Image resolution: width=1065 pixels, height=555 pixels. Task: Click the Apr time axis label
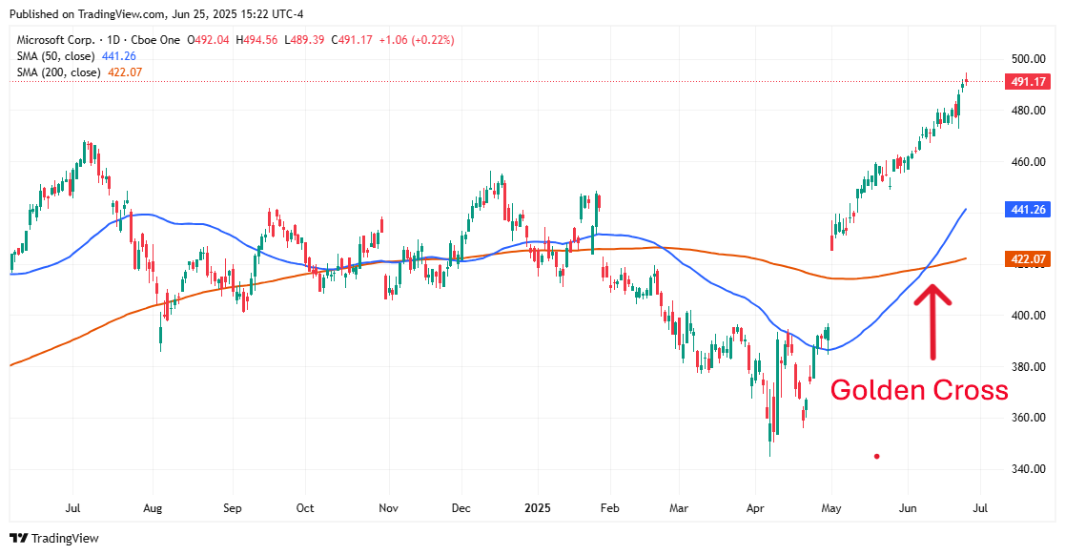755,508
